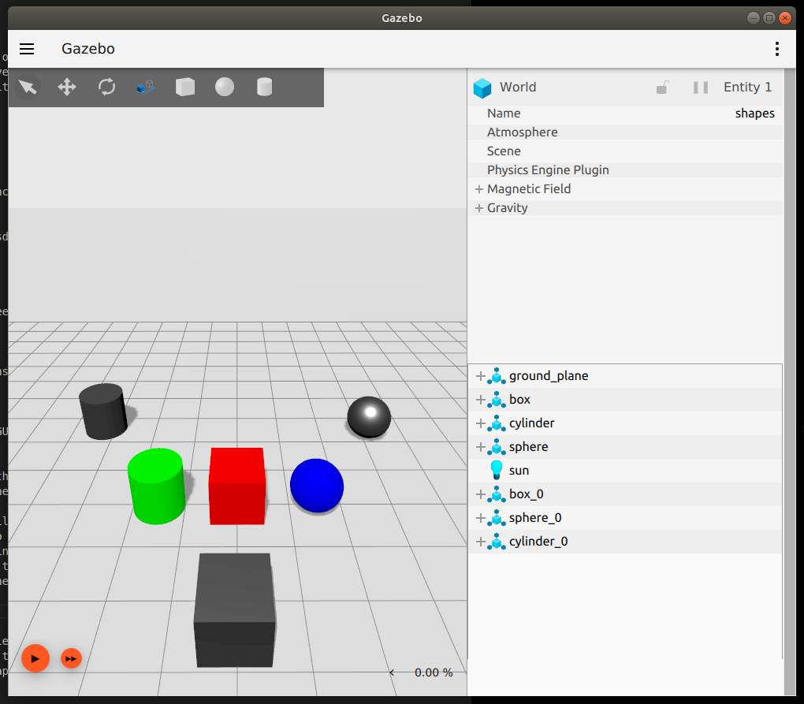Insert a cylinder shape from toolbar
The height and width of the screenshot is (704, 804).
pyautogui.click(x=264, y=88)
